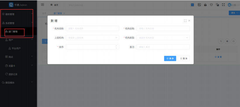Click the fullscreen arrows icon in top bar
The height and width of the screenshot is (107, 240).
click(223, 5)
